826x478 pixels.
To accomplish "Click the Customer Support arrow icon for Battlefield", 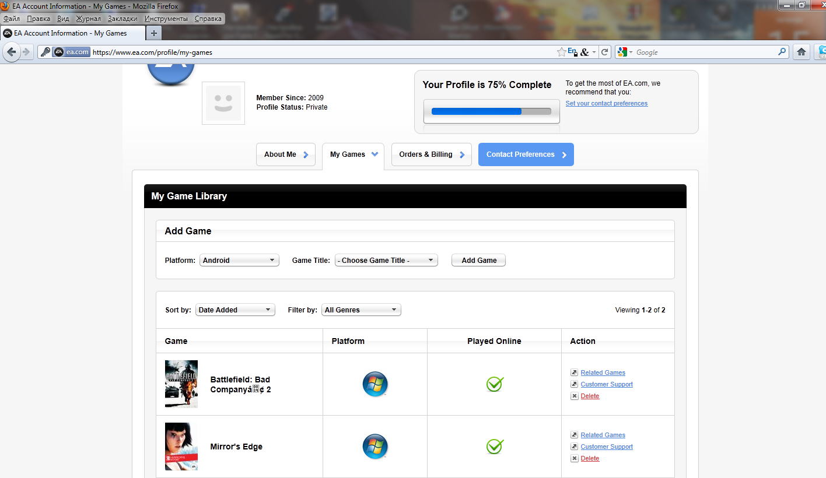I will (x=574, y=384).
